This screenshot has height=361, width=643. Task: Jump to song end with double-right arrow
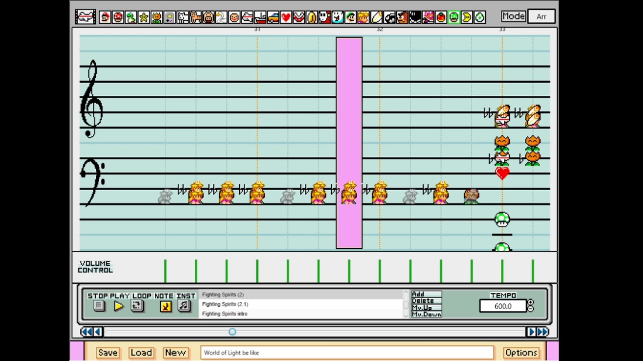tap(543, 332)
